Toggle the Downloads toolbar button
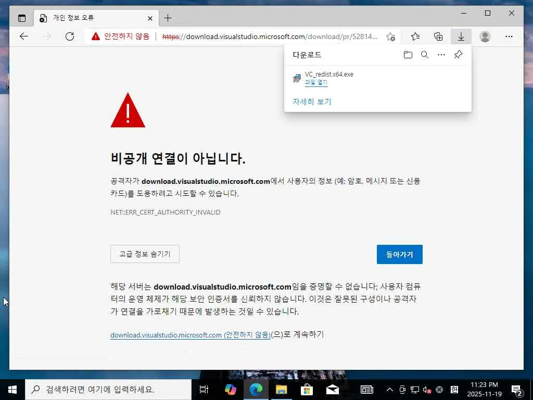This screenshot has width=533, height=400. tap(461, 36)
